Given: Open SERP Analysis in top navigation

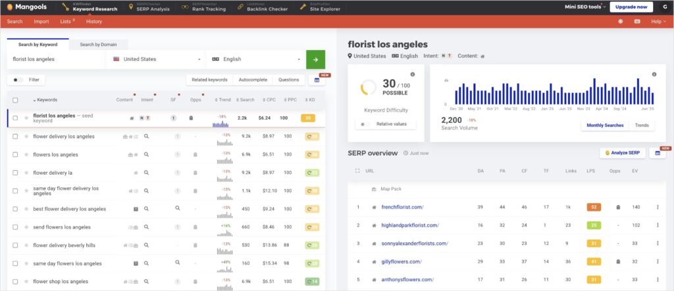Looking at the screenshot, I should tap(149, 7).
